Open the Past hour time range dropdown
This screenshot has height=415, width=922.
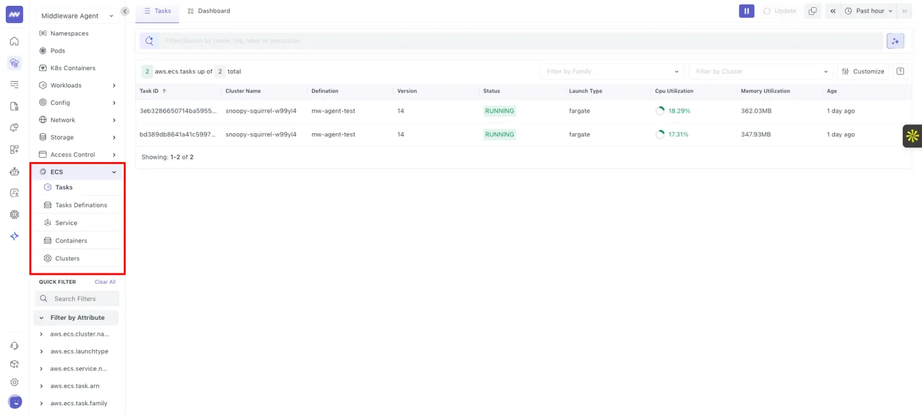pyautogui.click(x=869, y=11)
